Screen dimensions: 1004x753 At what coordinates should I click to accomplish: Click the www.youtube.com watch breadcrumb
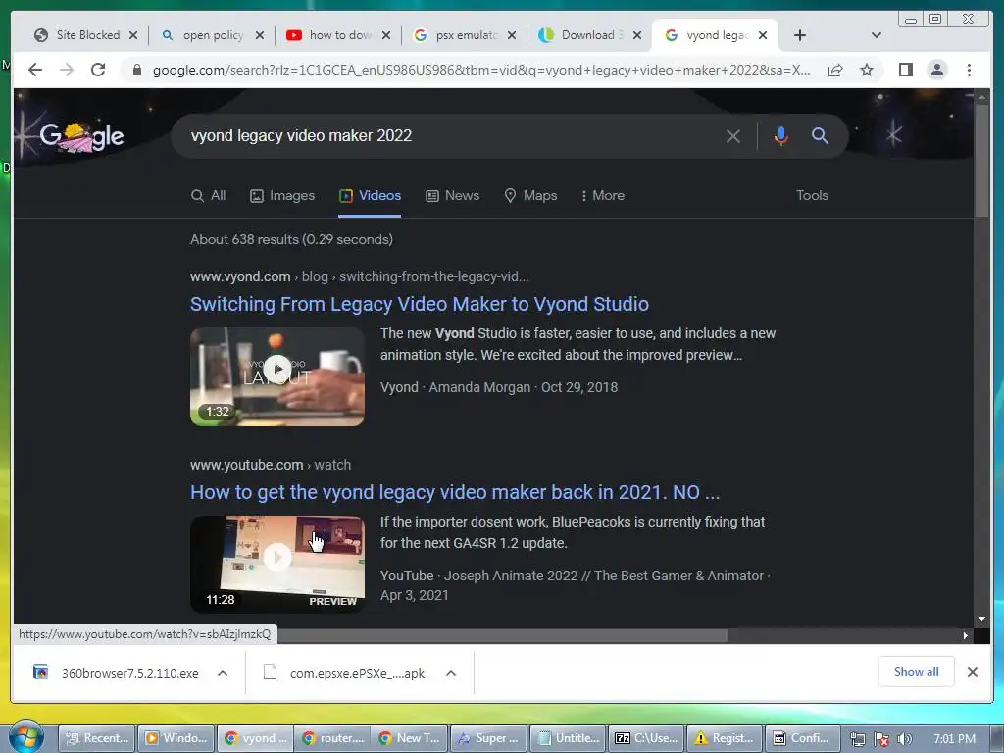tap(271, 465)
